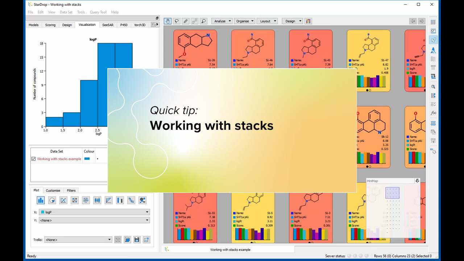
Task: Open the magnifying glass zoom tool
Action: pyautogui.click(x=203, y=21)
